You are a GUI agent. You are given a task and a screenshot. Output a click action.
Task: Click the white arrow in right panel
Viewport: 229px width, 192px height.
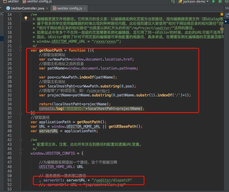tap(226, 22)
